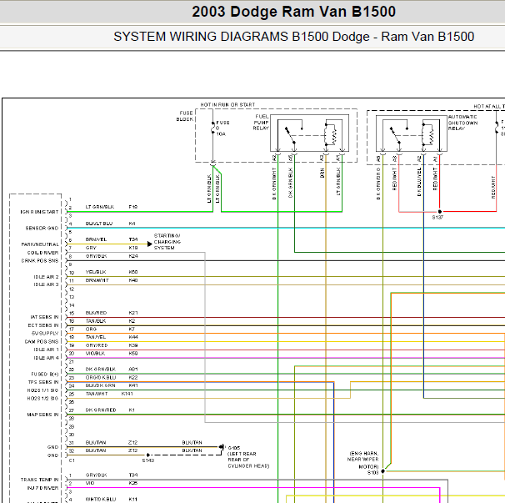Click the 'INJ 7 DRIVER' pin label
This screenshot has width=505, height=503.
point(42,488)
